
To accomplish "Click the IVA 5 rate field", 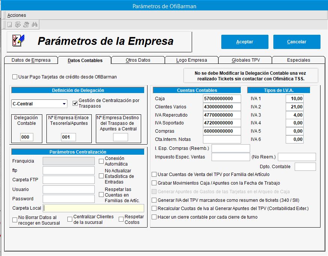I will pos(295,131).
